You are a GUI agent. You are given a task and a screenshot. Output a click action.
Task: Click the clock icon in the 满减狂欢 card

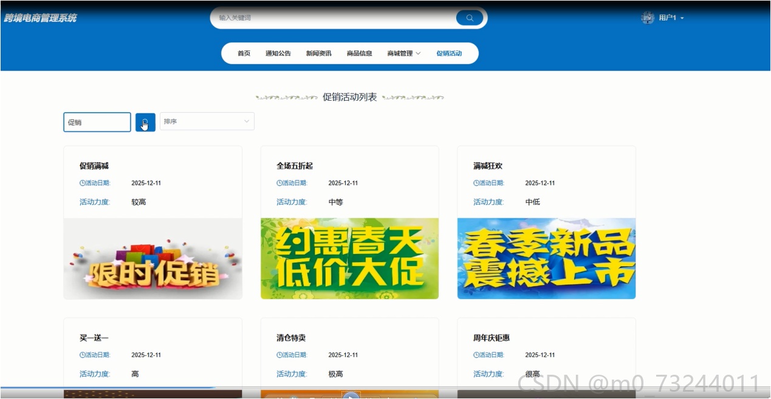pyautogui.click(x=476, y=183)
